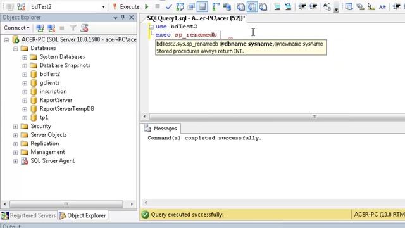
Task: Toggle auto-hide pin on Object Explorer
Action: (123, 17)
